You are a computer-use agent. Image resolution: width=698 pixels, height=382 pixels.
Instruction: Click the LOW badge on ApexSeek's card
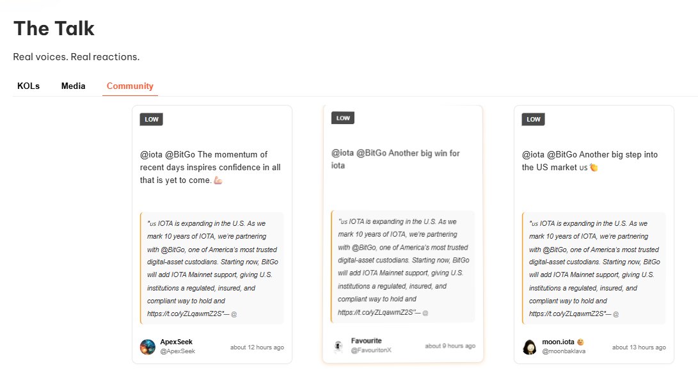tap(152, 119)
